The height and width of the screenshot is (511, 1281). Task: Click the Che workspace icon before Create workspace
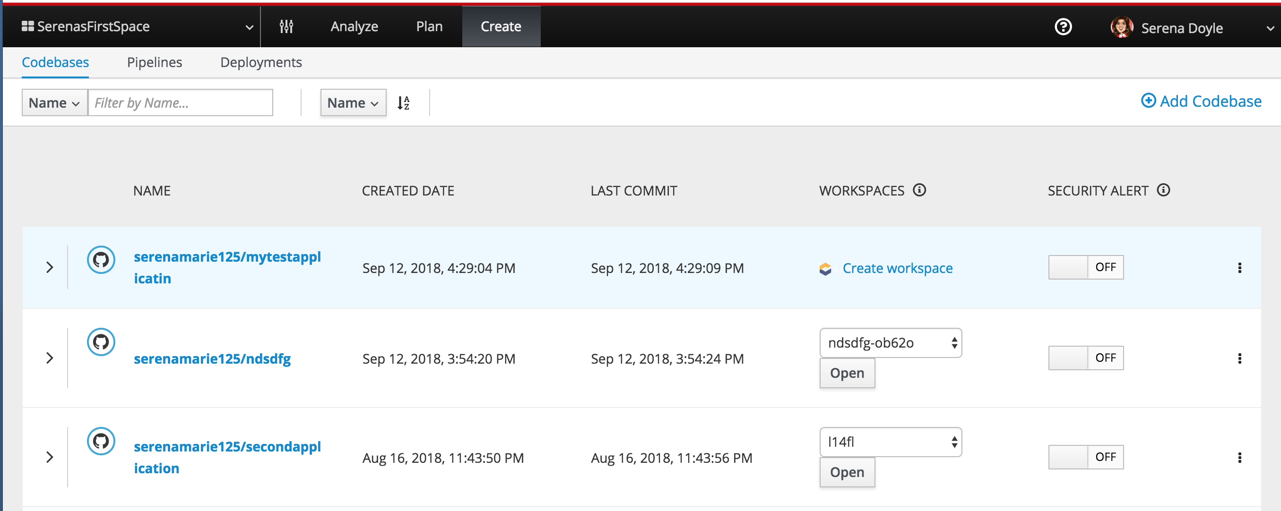[824, 268]
